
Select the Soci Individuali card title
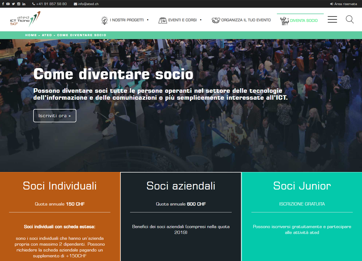(x=60, y=186)
